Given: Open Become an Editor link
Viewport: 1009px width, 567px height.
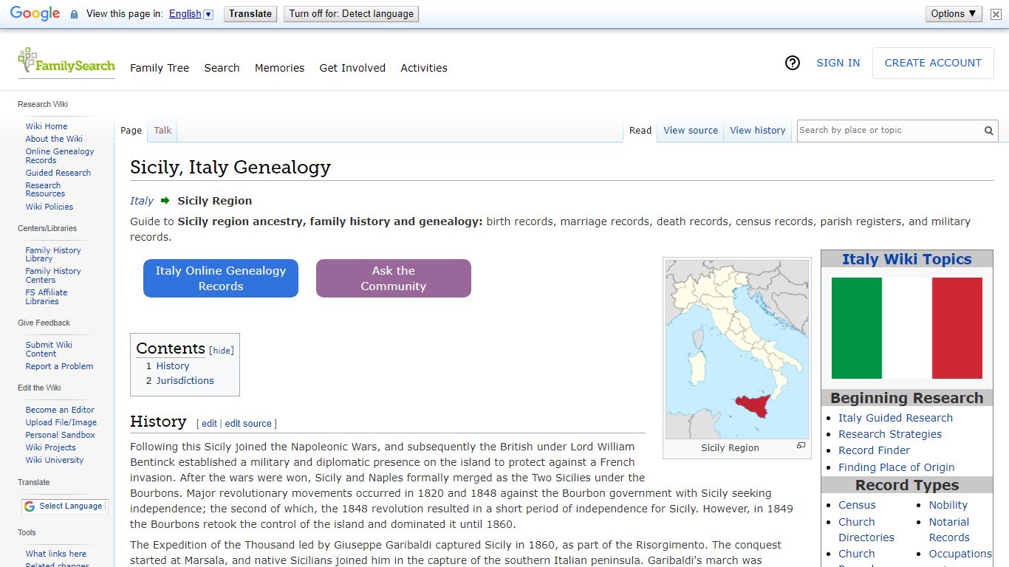Looking at the screenshot, I should point(60,410).
